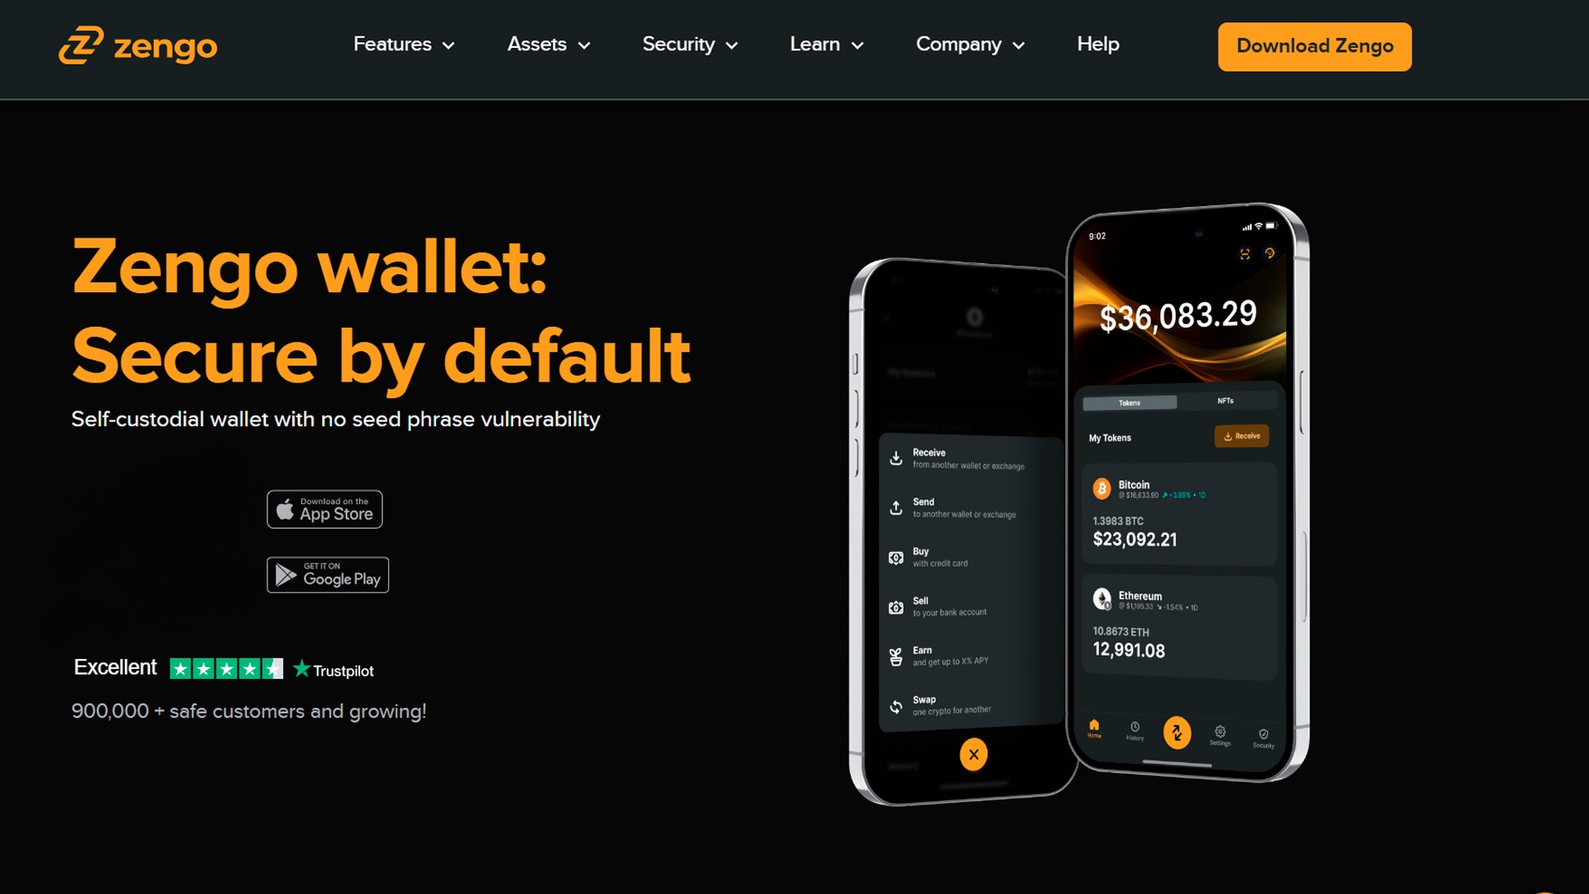Click the Download Zengo button

pyautogui.click(x=1315, y=45)
